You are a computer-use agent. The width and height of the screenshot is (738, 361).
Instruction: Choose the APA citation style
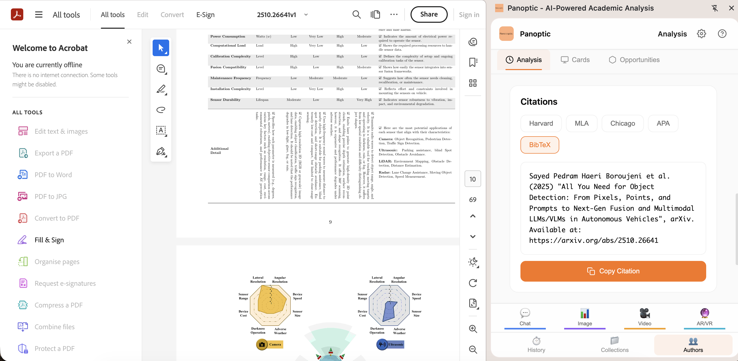(x=663, y=124)
